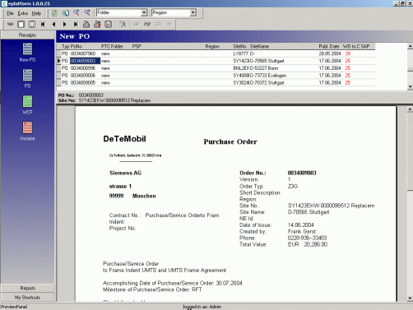The image size is (413, 310).
Task: Set zoom to 100 percent icon
Action: (10, 25)
